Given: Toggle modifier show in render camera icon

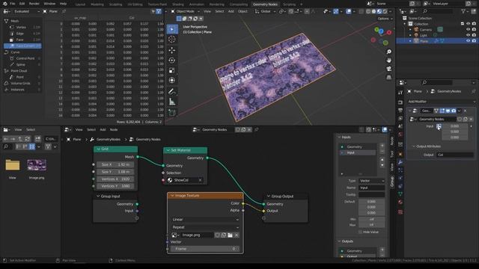Looking at the screenshot, I should (x=454, y=111).
